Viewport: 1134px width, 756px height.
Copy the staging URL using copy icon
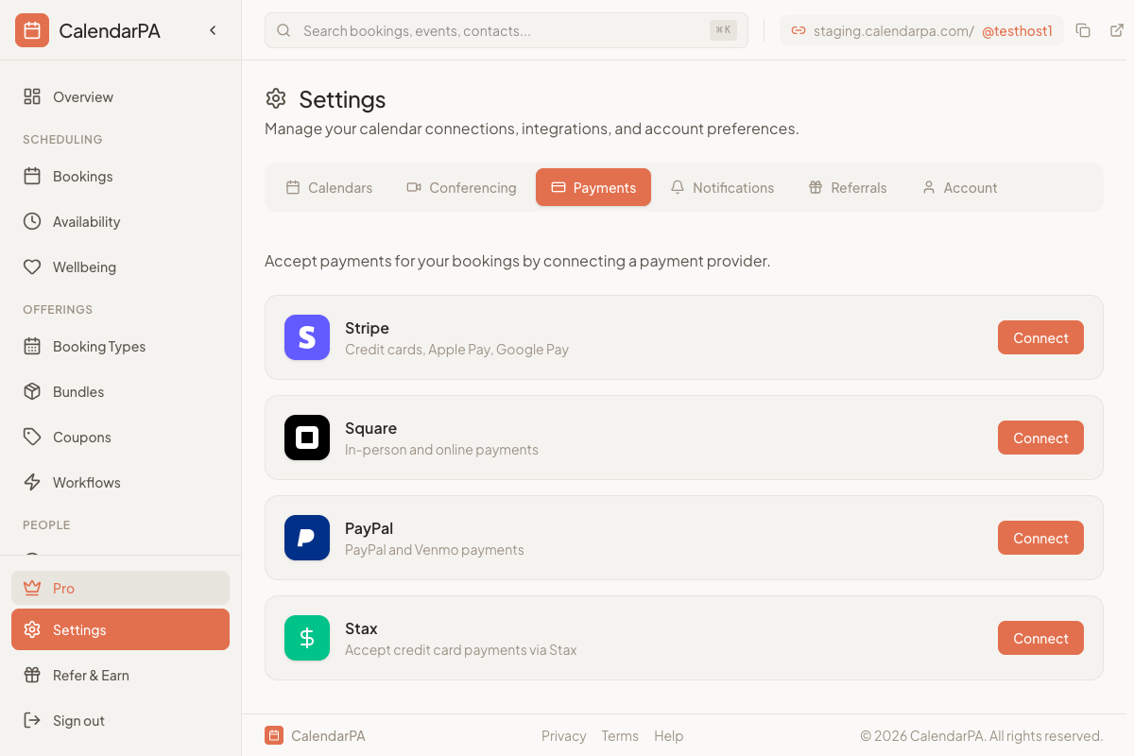point(1083,30)
